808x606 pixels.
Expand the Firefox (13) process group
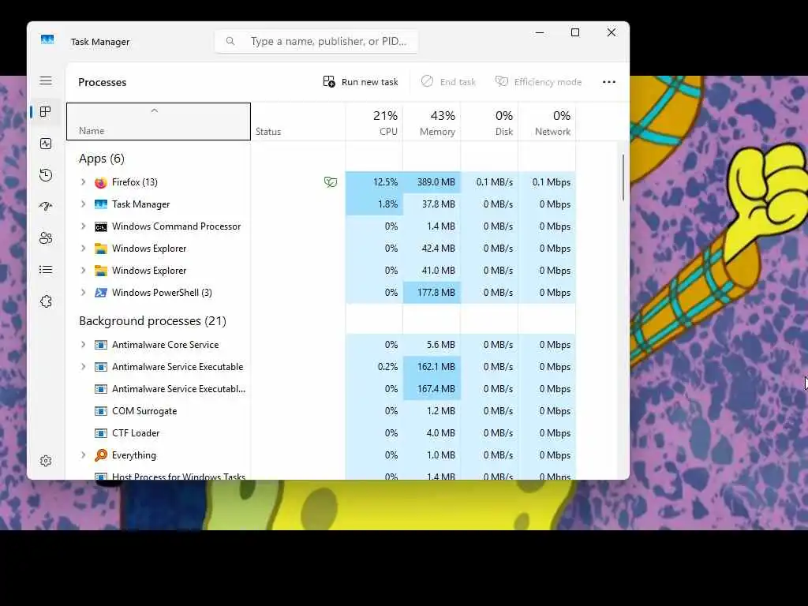pyautogui.click(x=83, y=182)
